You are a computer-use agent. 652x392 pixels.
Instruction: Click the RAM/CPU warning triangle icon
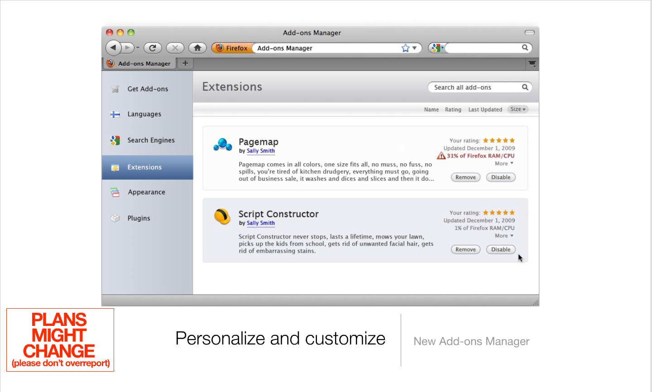tap(441, 156)
